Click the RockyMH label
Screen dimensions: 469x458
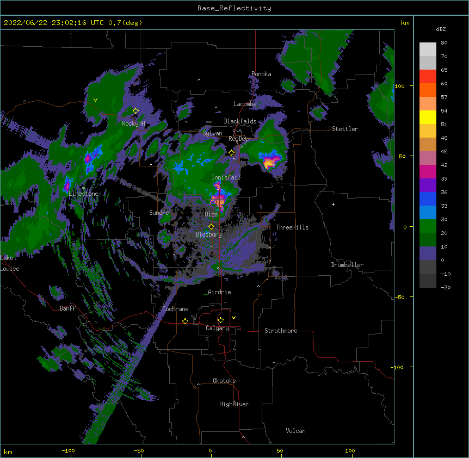(133, 123)
